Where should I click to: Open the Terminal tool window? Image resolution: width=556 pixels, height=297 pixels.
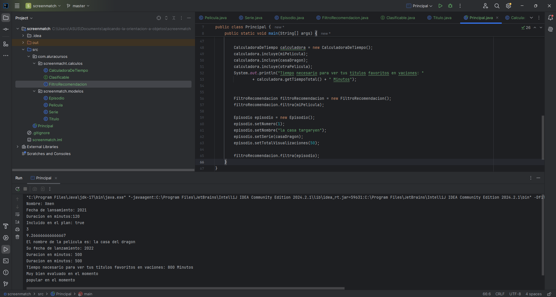pyautogui.click(x=6, y=261)
